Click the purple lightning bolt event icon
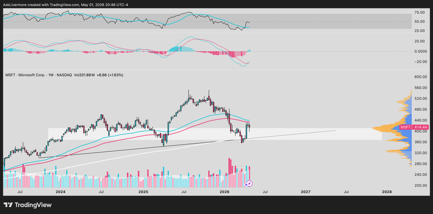The width and height of the screenshot is (433, 214). pos(250,183)
